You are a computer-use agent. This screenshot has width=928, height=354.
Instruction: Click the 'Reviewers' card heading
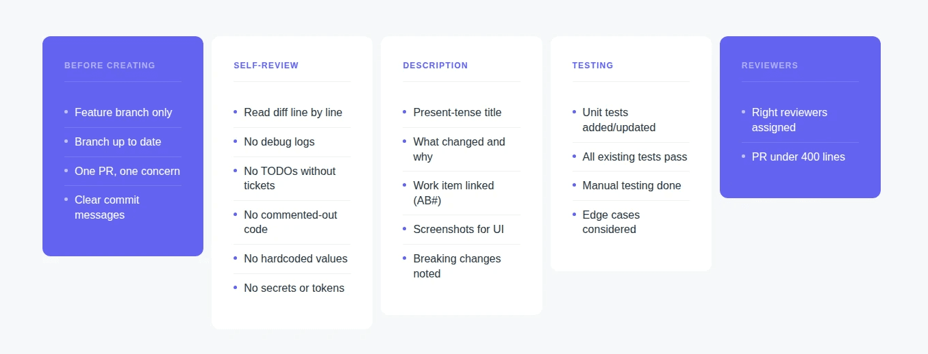pos(770,66)
